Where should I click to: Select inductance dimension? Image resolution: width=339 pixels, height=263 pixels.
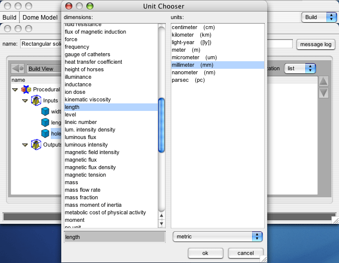[x=111, y=84]
